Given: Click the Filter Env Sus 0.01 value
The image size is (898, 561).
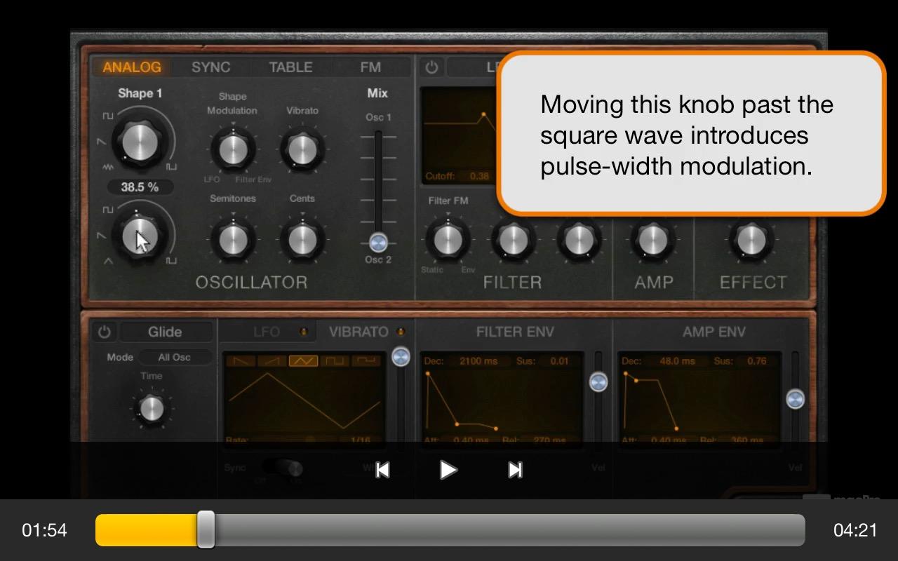Looking at the screenshot, I should click(560, 361).
